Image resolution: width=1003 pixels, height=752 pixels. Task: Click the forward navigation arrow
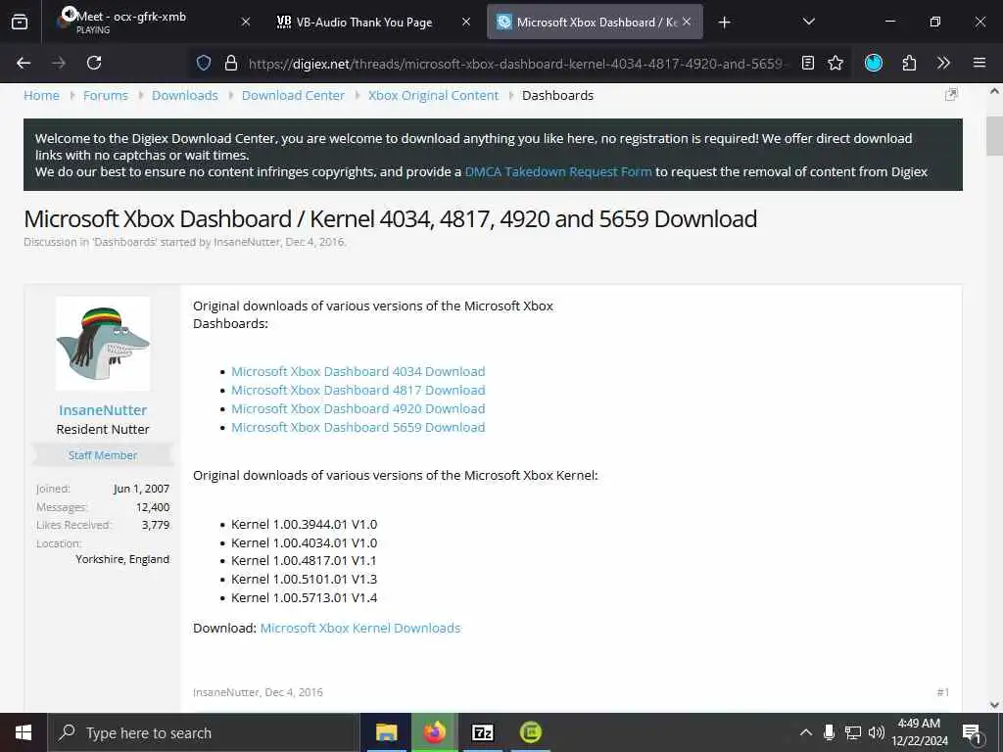(x=59, y=63)
